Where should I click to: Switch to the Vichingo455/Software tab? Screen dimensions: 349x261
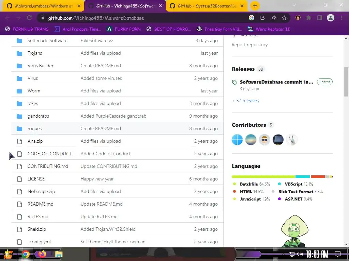point(125,6)
